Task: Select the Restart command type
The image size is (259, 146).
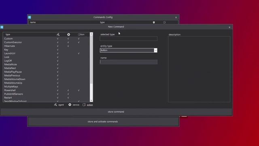Action: [47, 98]
